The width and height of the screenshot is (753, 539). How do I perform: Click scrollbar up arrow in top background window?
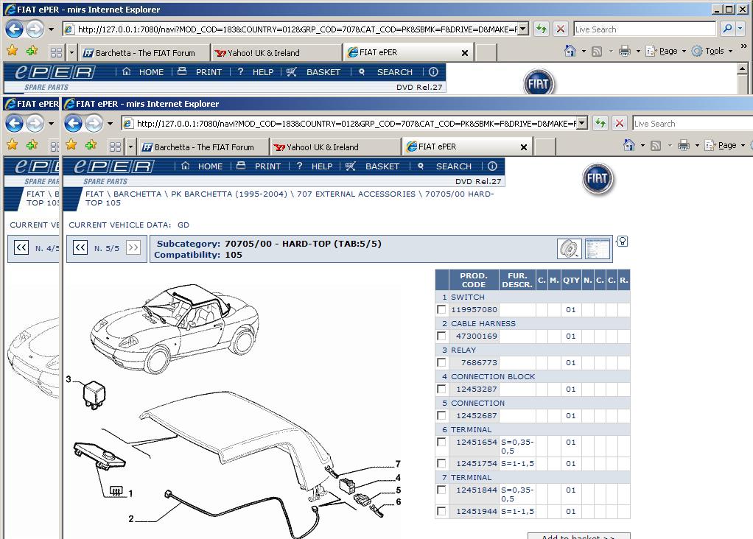[x=742, y=70]
